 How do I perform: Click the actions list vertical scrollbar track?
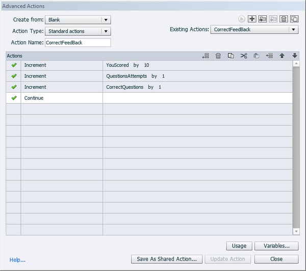click(x=296, y=147)
